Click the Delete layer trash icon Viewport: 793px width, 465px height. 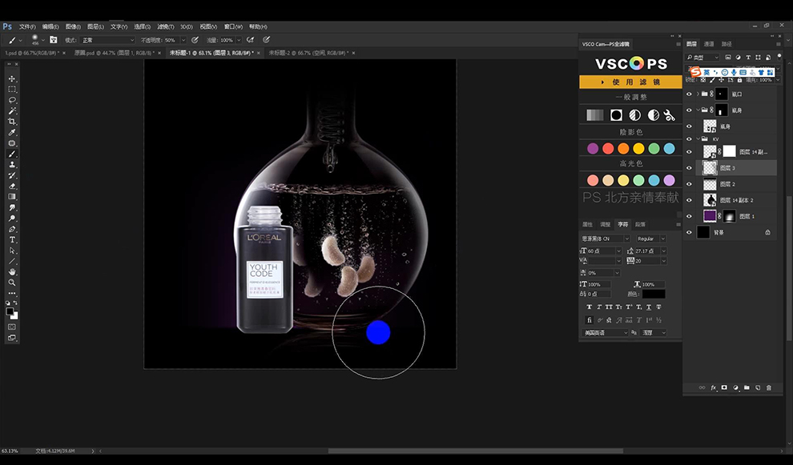(x=769, y=387)
